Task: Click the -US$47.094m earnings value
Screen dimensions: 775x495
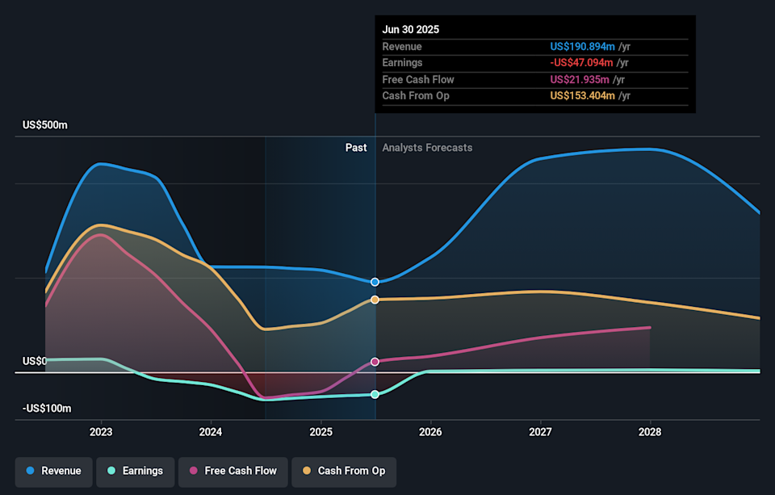Action: point(582,63)
